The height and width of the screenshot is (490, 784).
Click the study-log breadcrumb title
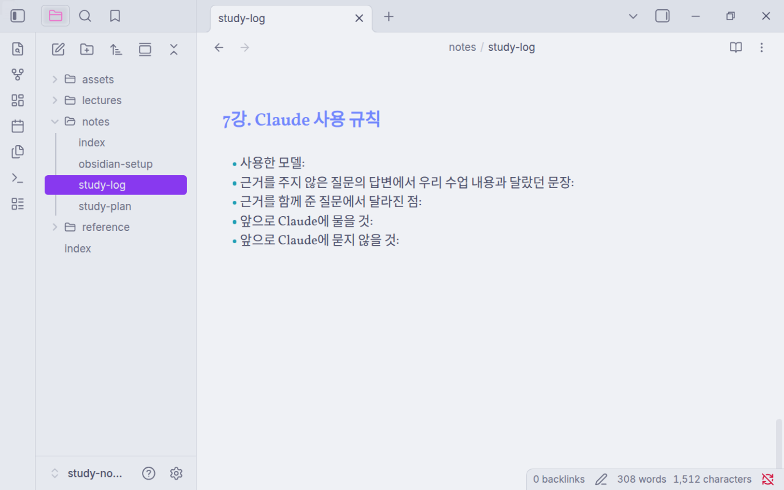tap(511, 47)
